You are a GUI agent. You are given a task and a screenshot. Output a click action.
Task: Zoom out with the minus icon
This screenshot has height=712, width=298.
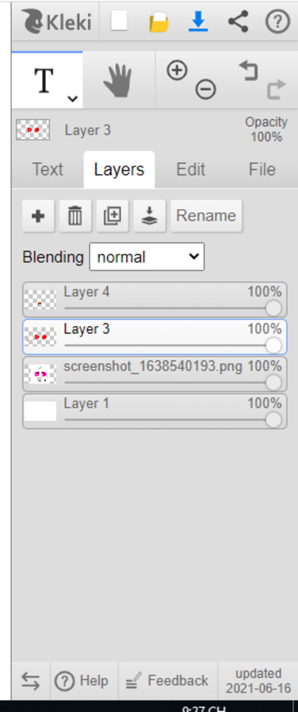[x=206, y=89]
